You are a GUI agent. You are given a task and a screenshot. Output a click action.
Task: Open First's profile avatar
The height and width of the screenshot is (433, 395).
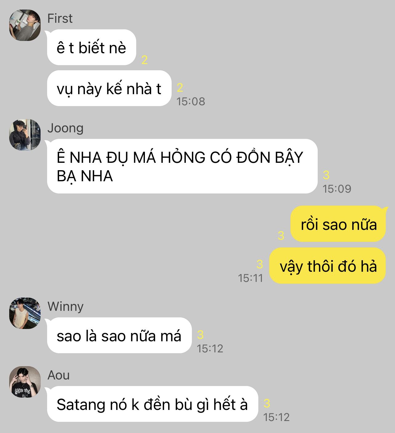tap(25, 25)
